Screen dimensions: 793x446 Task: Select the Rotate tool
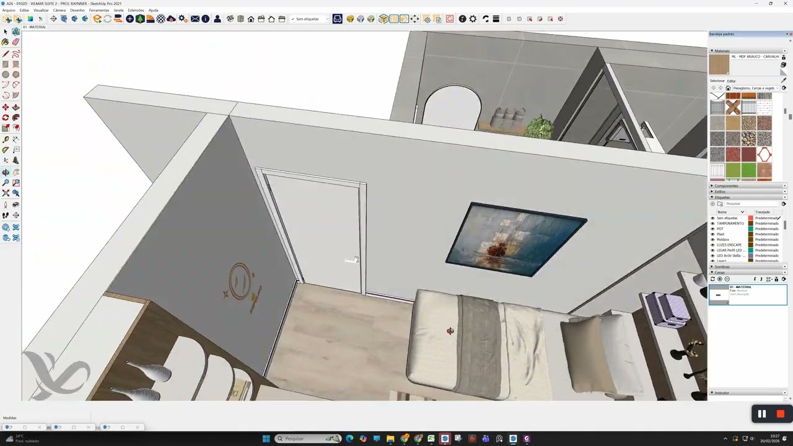pos(6,118)
